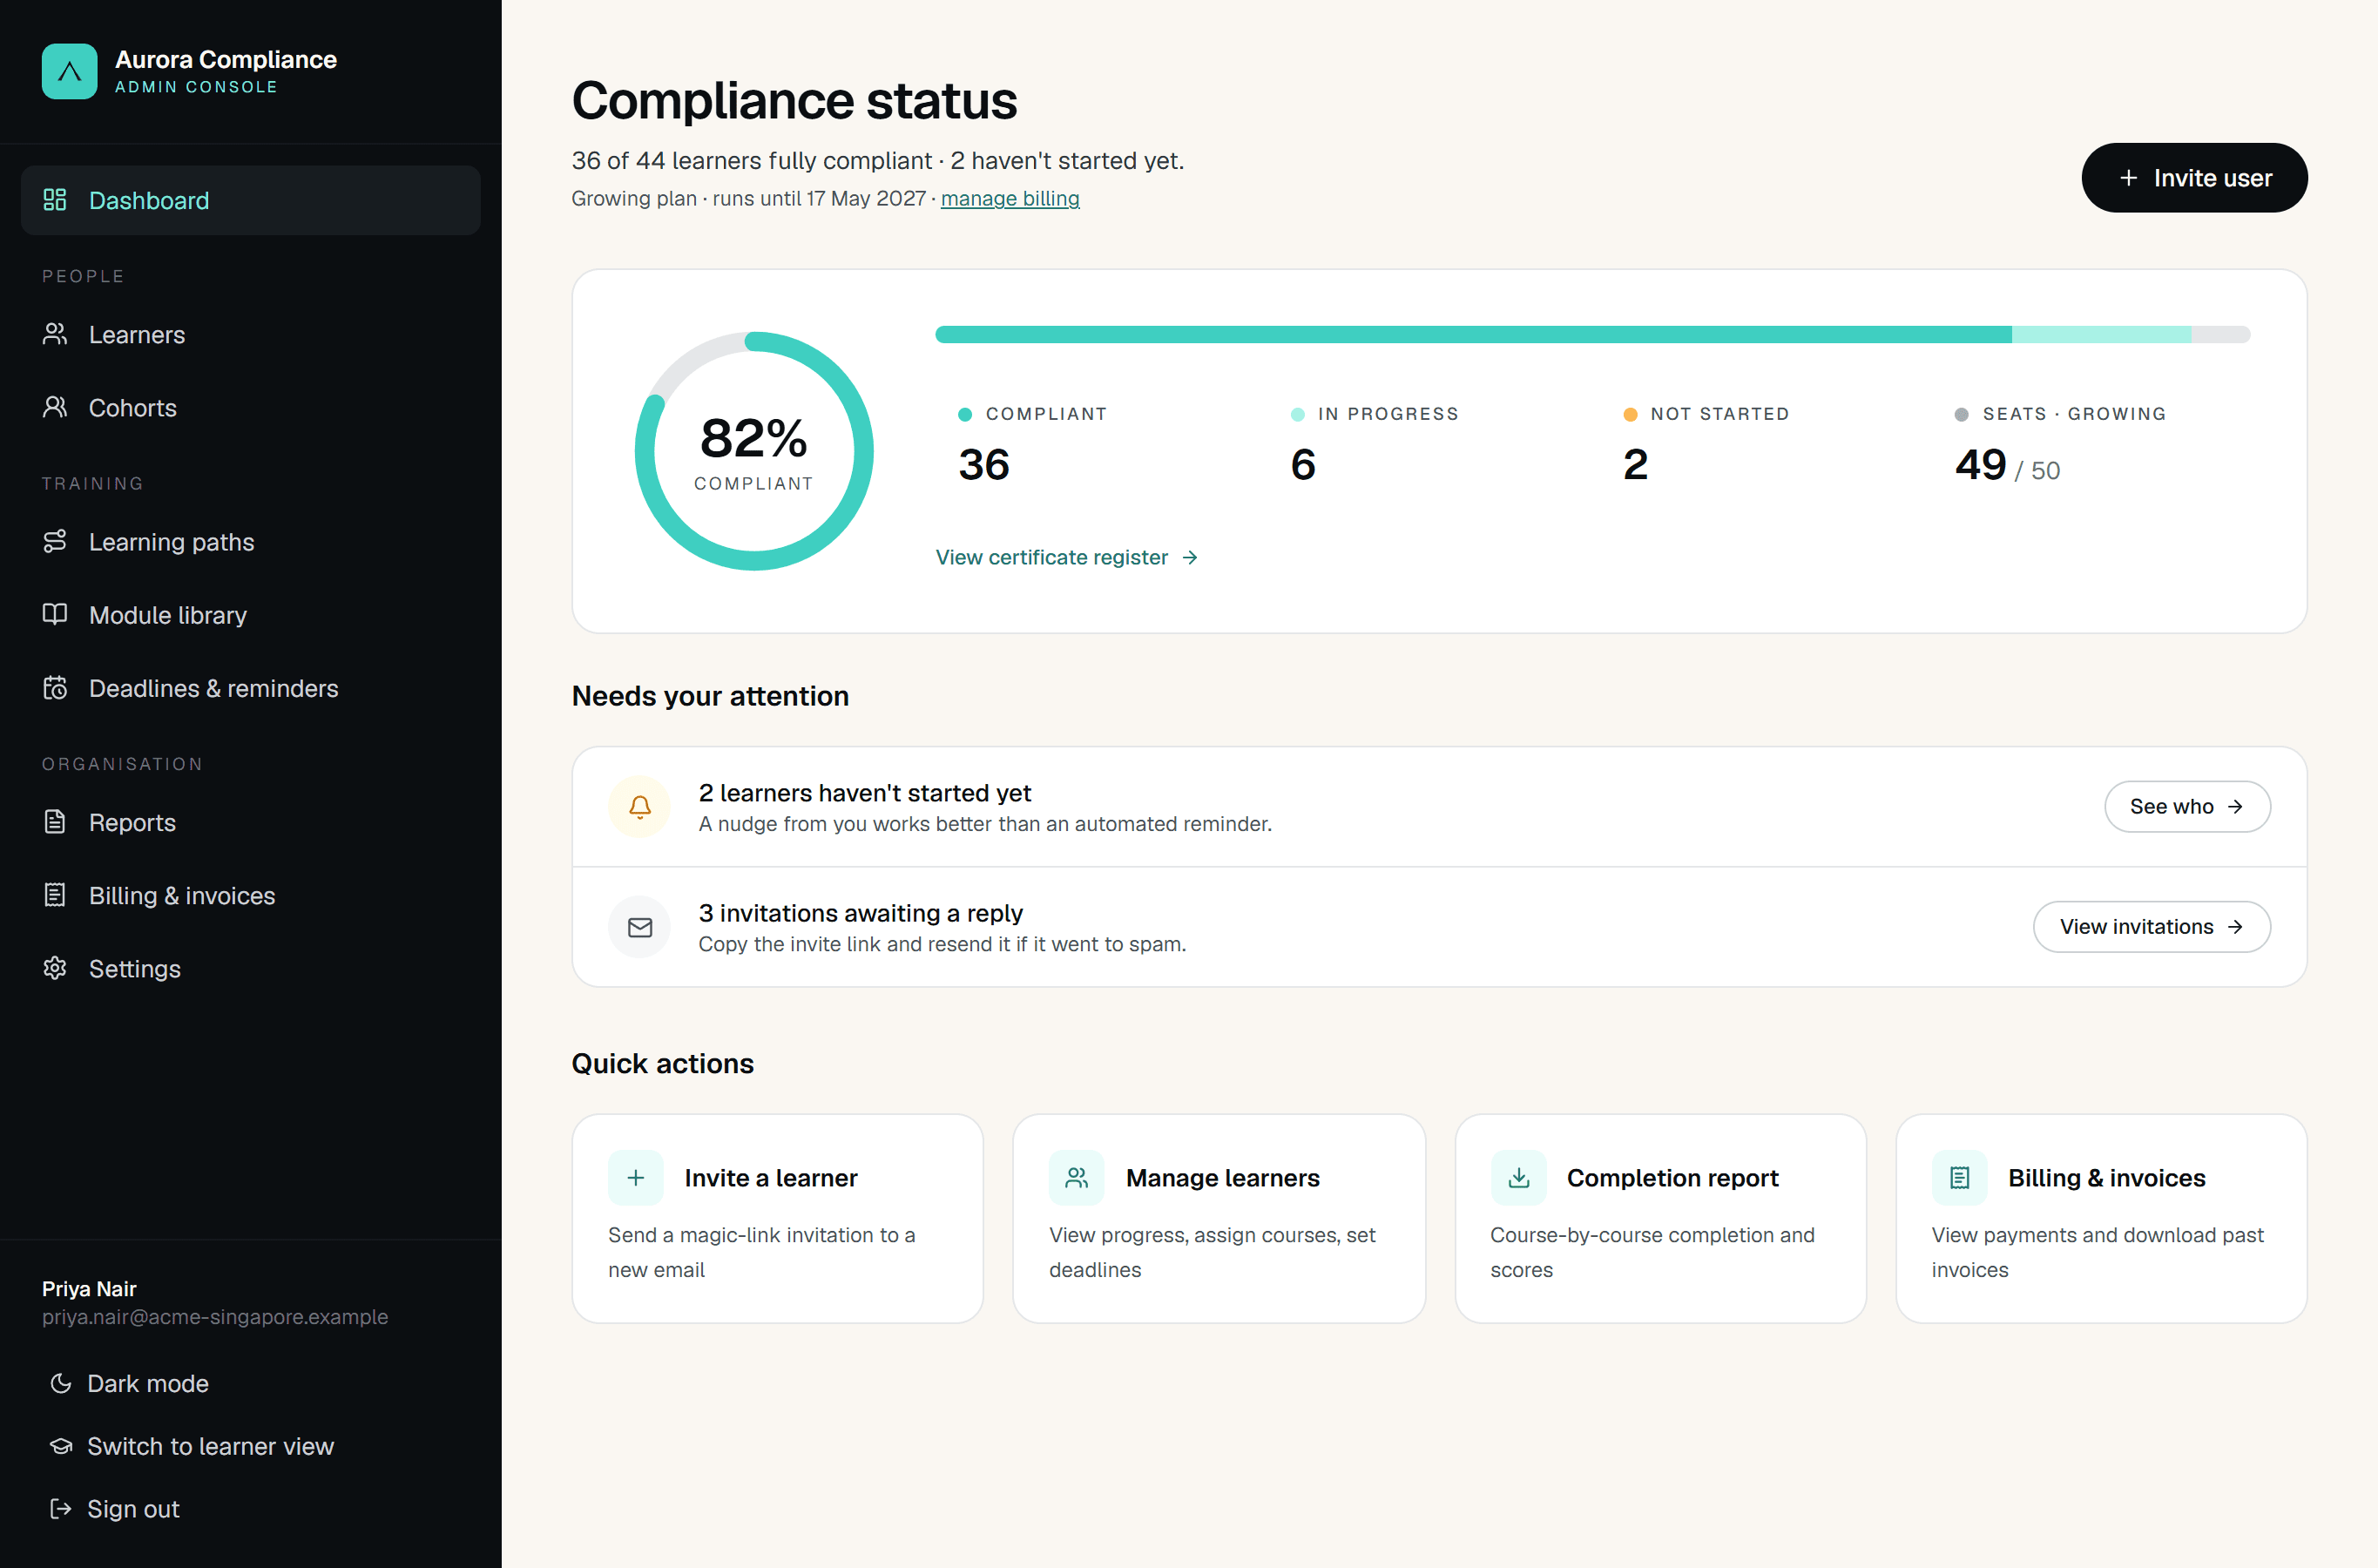
Task: Click the Learners people icon
Action: click(55, 334)
